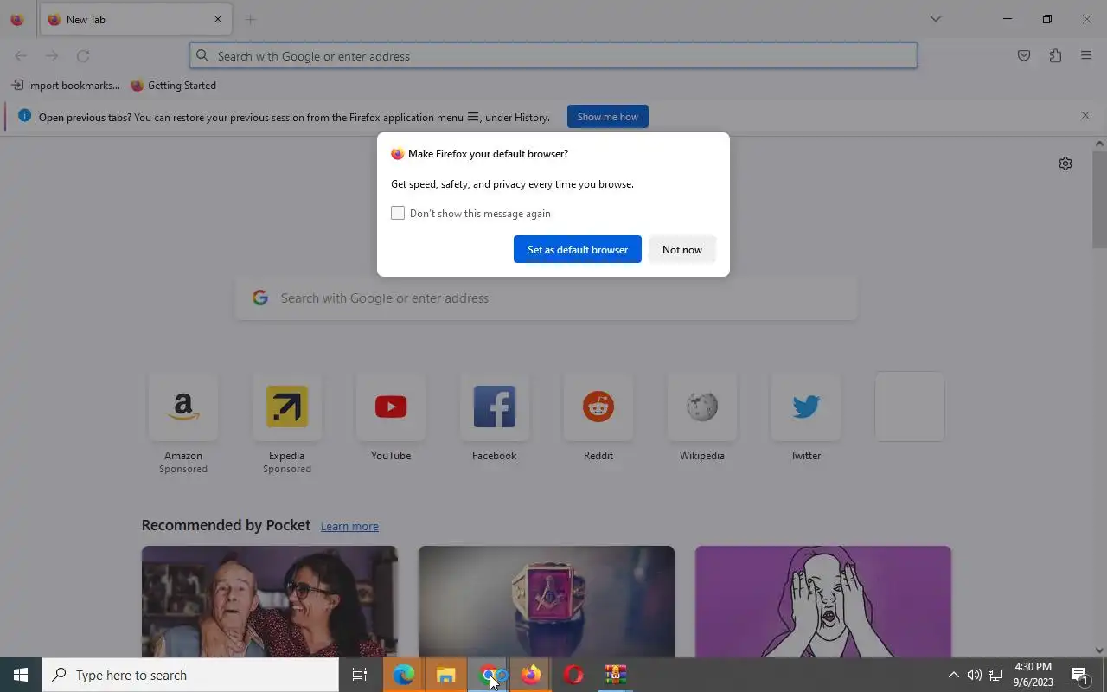Open the Firefox application hamburger menu
Viewport: 1107px width, 692px height.
pyautogui.click(x=1086, y=56)
